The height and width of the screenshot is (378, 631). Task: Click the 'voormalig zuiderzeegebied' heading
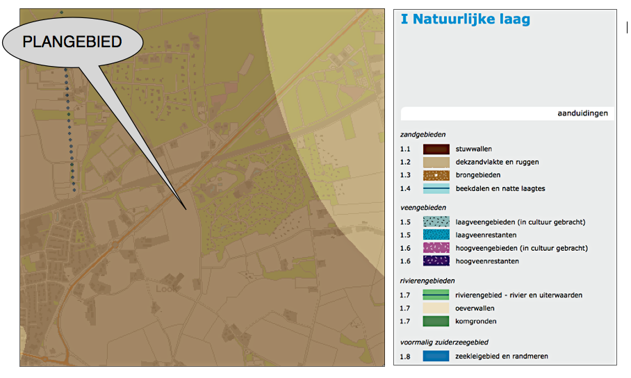click(443, 343)
